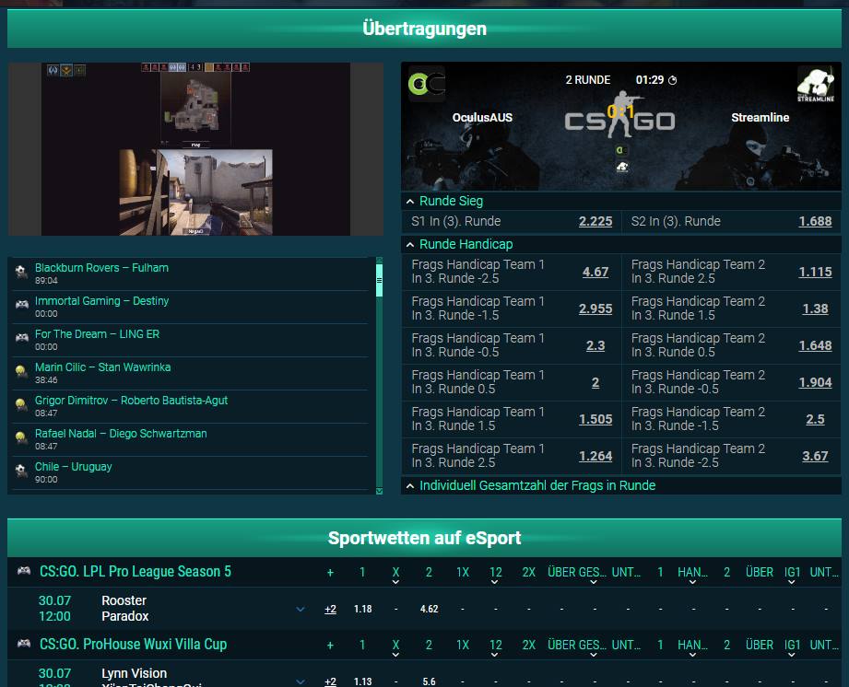Bet on Paradox at odds 4.62
This screenshot has height=687, width=849.
coord(429,609)
